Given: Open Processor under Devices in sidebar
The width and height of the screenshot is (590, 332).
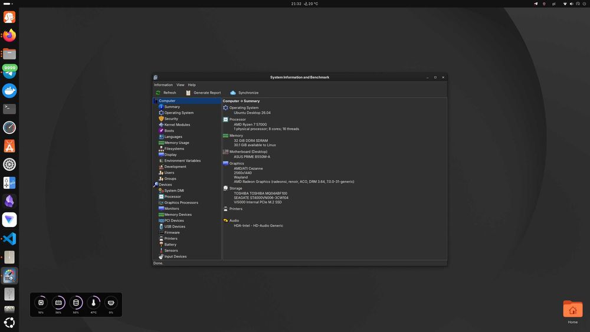Looking at the screenshot, I should (172, 196).
